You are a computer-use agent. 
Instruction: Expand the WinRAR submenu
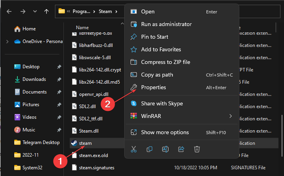230,116
